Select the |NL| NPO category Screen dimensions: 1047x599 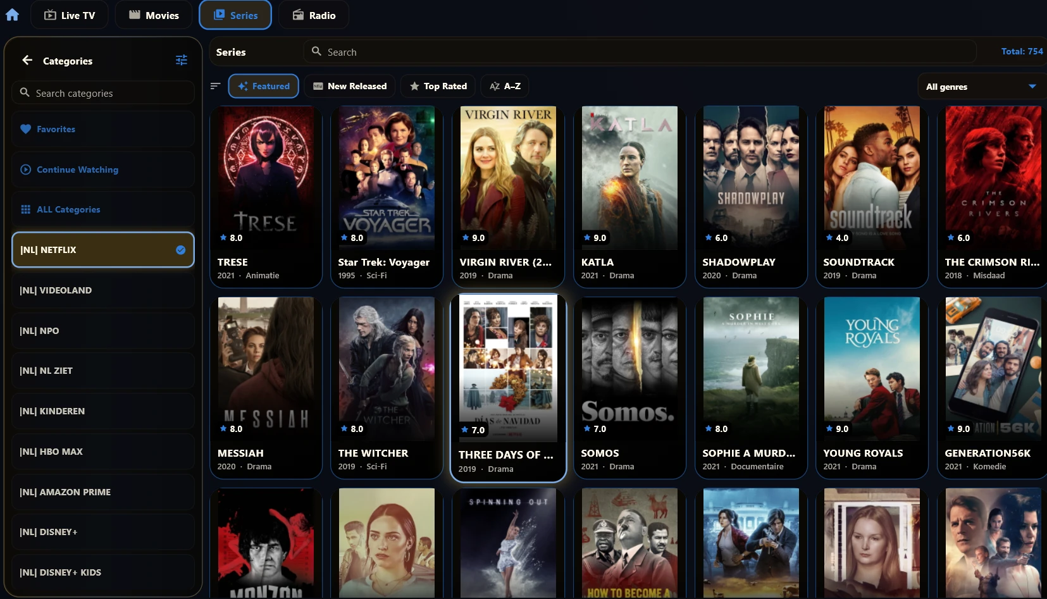pos(102,331)
